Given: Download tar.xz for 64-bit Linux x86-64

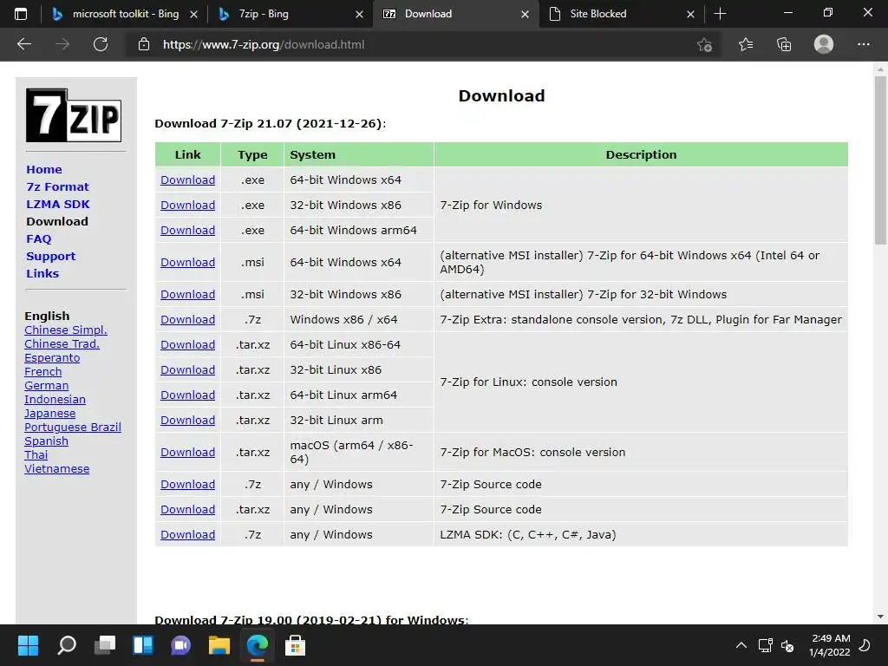Looking at the screenshot, I should [187, 345].
